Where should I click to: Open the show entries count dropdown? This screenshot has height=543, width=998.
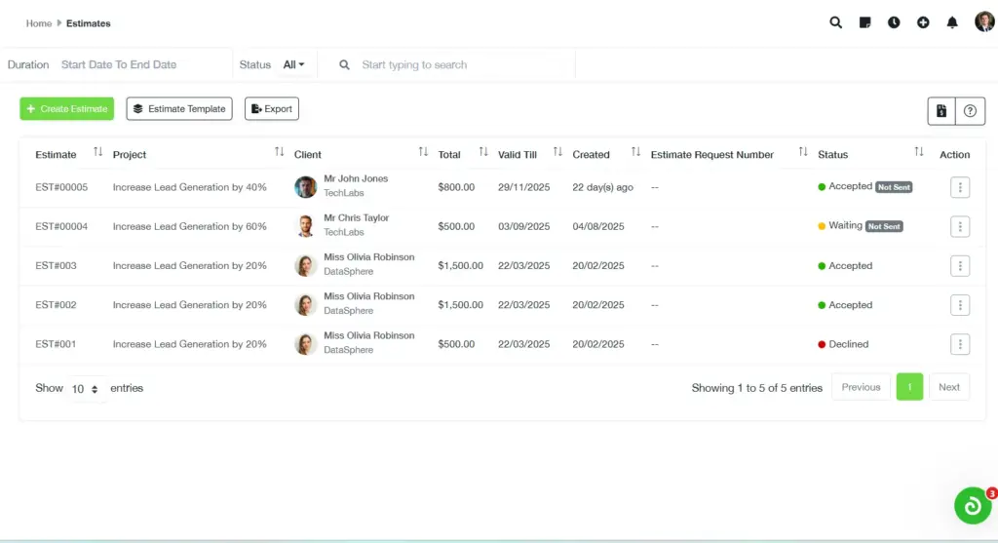click(x=85, y=388)
